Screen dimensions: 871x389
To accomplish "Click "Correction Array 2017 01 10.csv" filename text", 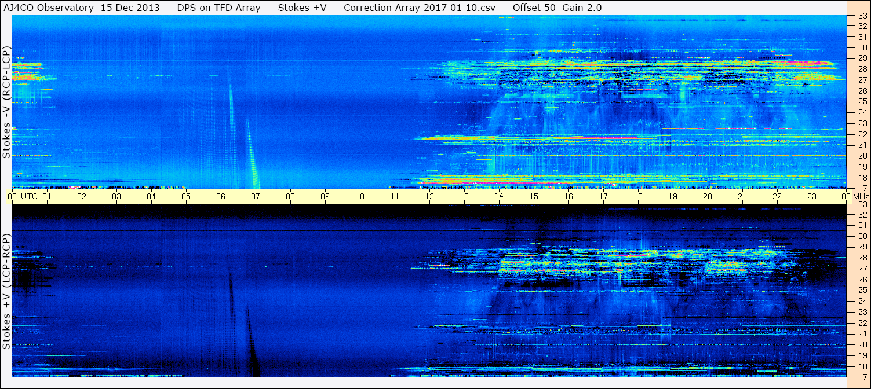I will [x=420, y=8].
